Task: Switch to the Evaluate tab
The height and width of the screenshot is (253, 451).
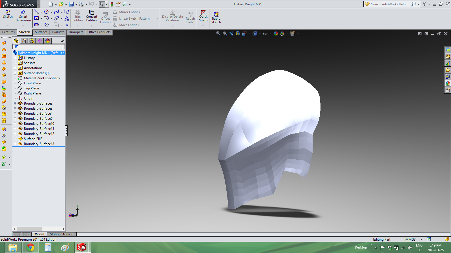Action: click(x=58, y=32)
